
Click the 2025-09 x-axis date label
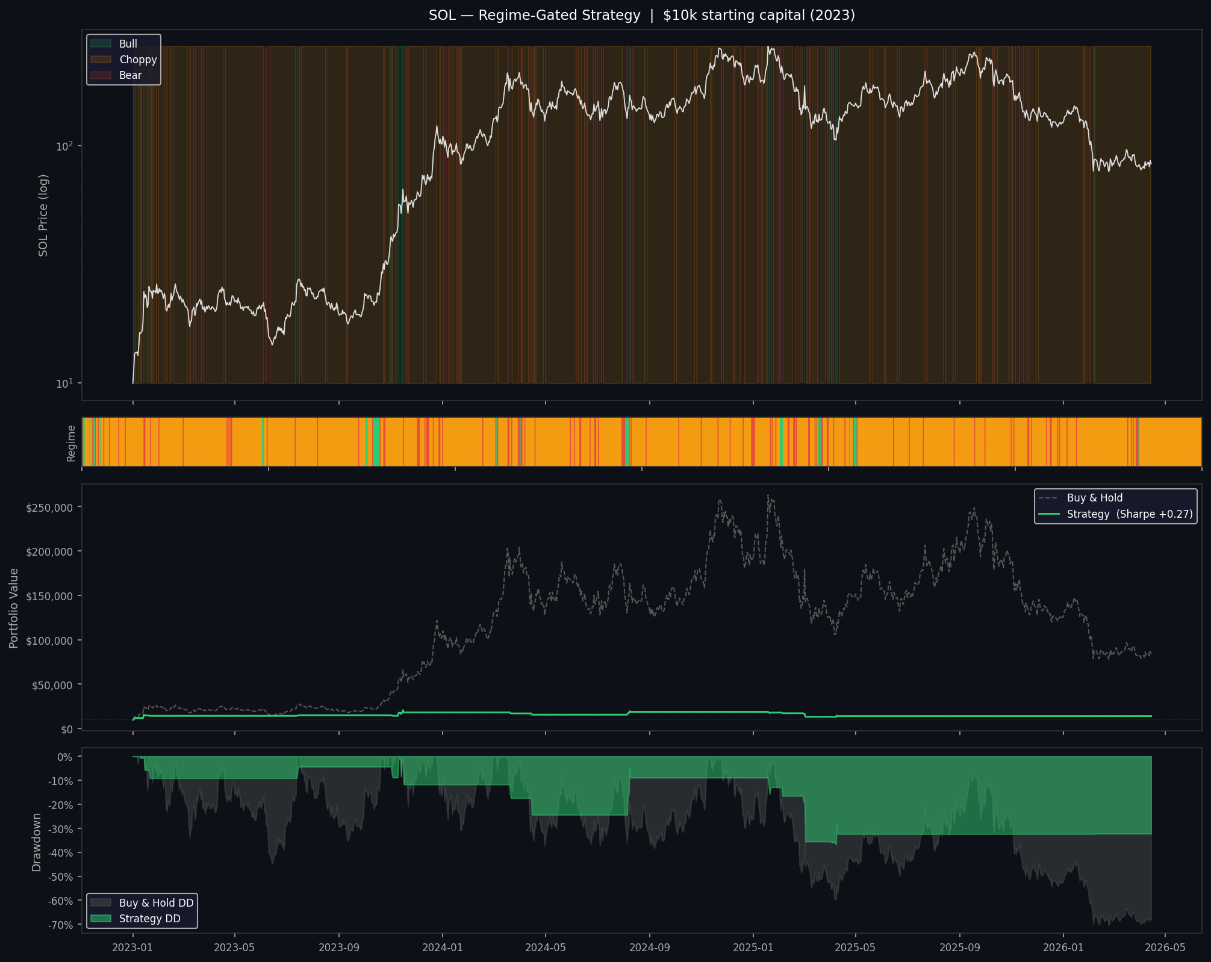[959, 947]
